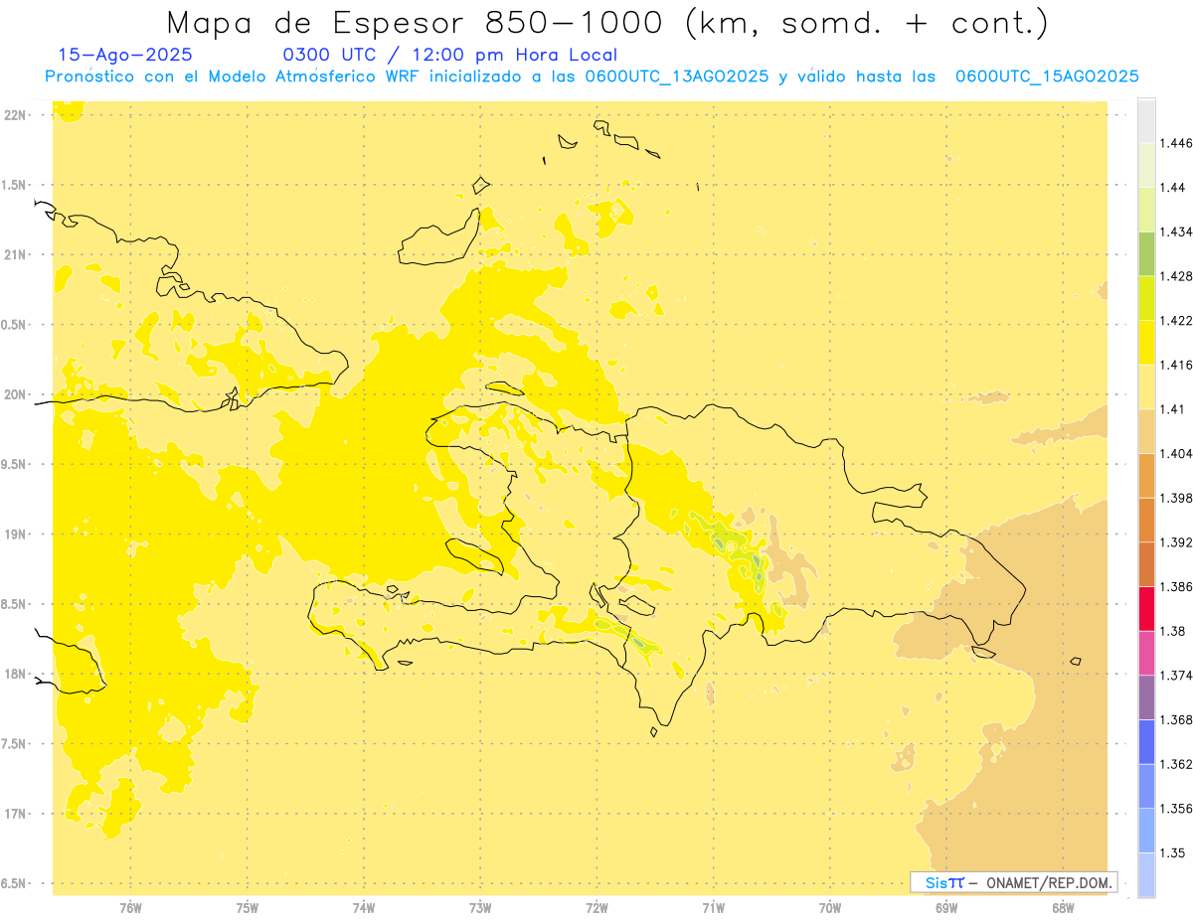
Task: Select the '17N' latitude label
Action: click(x=17, y=814)
